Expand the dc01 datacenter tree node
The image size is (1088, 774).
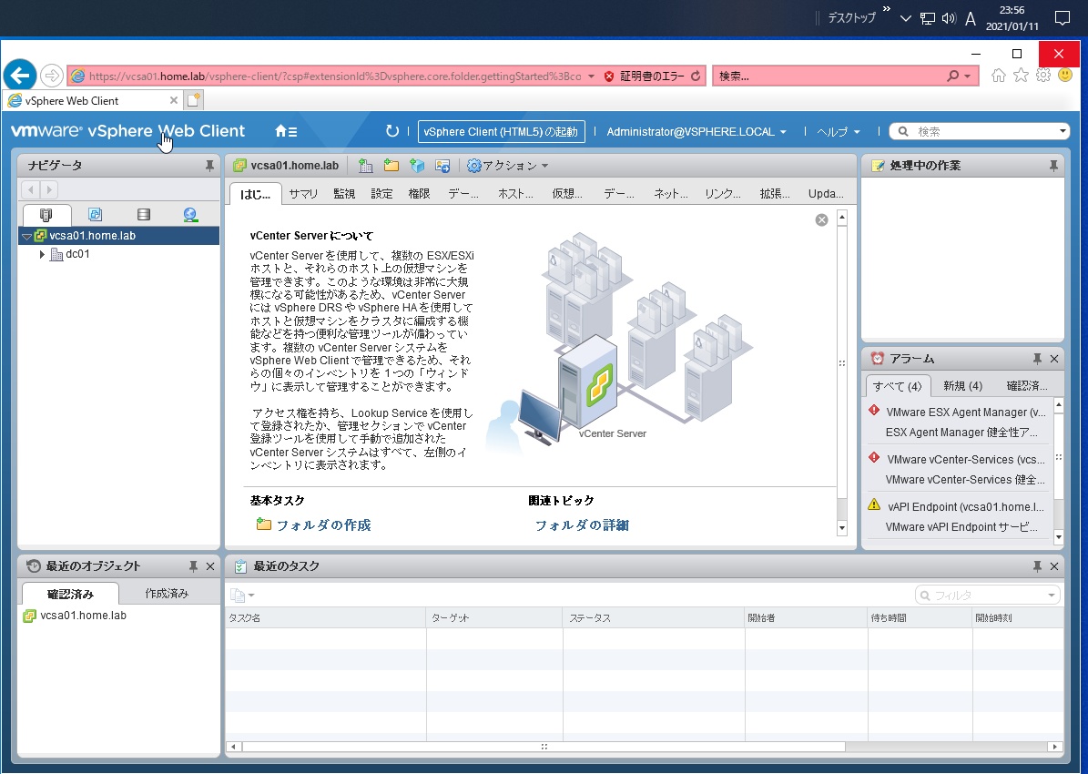click(42, 254)
